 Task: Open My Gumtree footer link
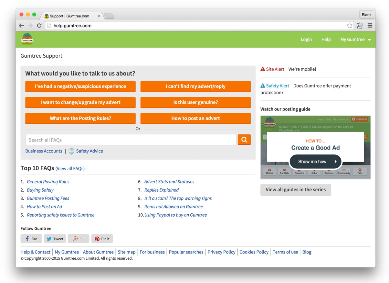pyautogui.click(x=67, y=252)
